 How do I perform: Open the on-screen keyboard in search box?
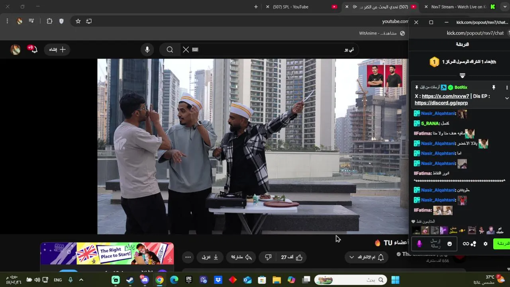(x=195, y=49)
